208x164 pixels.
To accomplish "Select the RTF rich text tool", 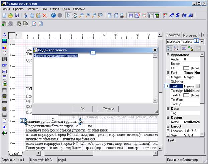I will [x=4, y=65].
